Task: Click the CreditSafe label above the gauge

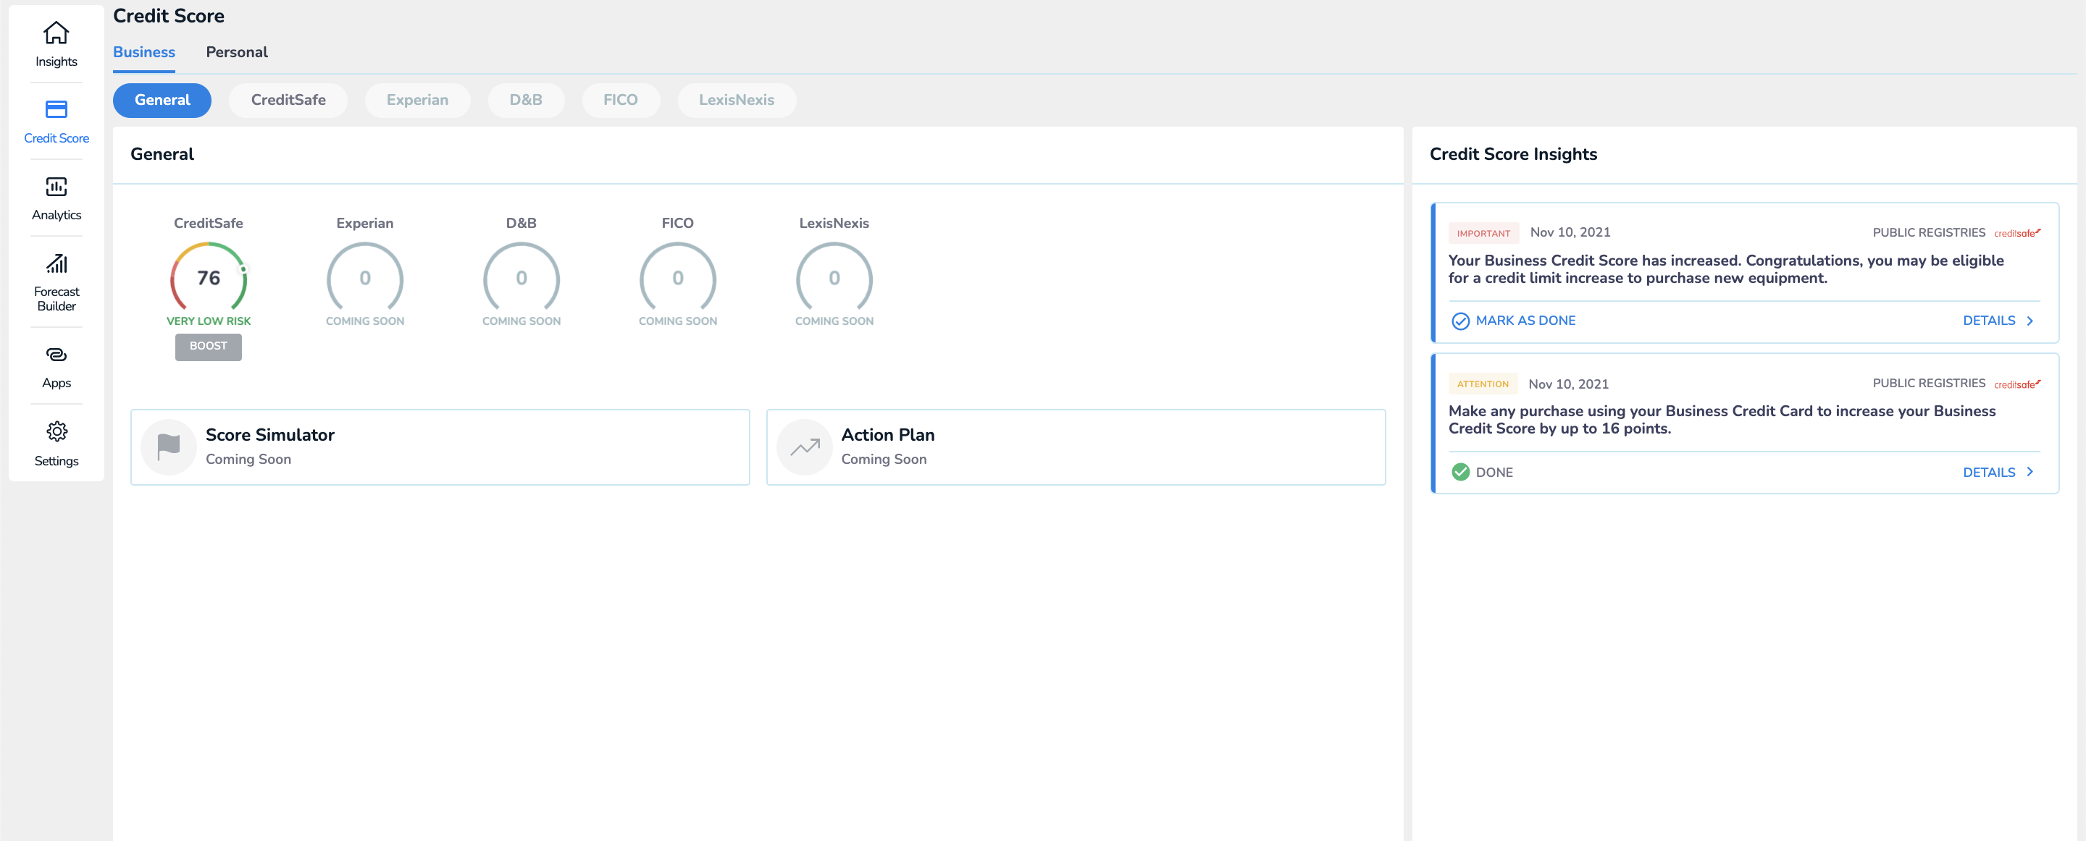Action: 208,224
